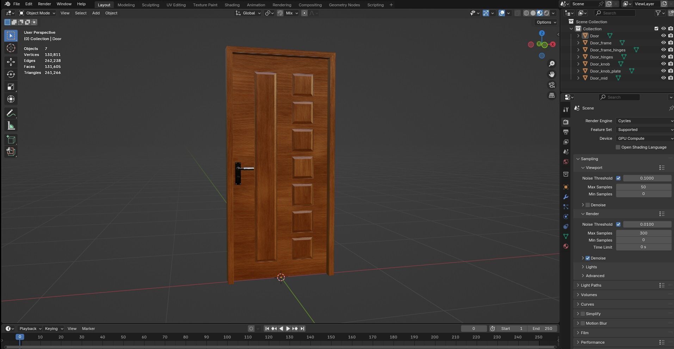Screen dimensions: 674x349
Task: Open the Object Mode dropdown
Action: tap(37, 13)
